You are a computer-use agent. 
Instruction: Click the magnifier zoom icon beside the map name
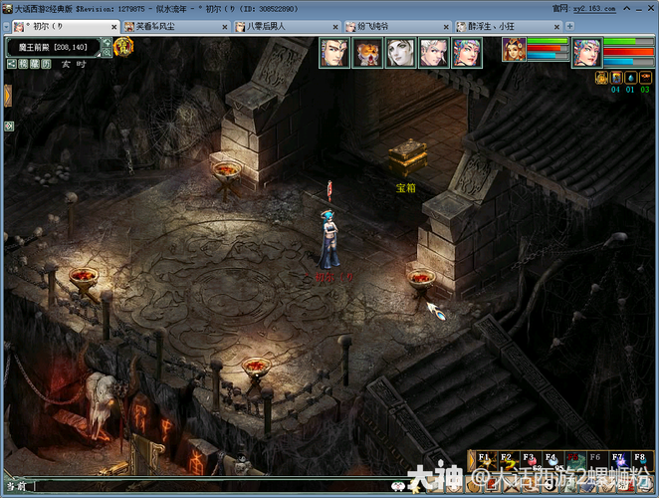(x=107, y=52)
